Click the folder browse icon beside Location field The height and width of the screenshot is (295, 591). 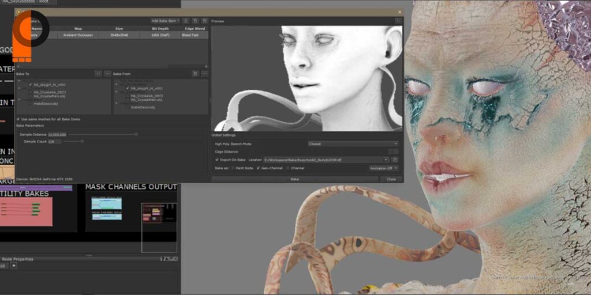click(395, 160)
